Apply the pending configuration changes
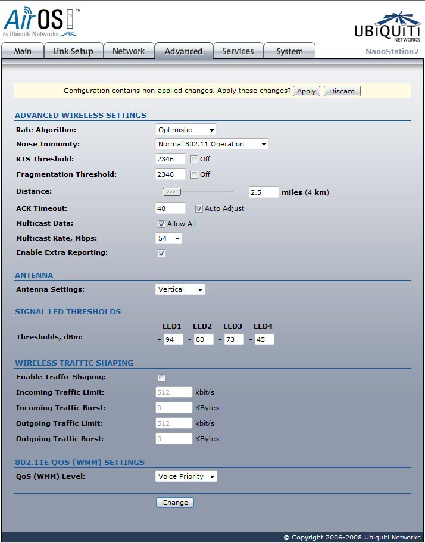 pyautogui.click(x=306, y=91)
